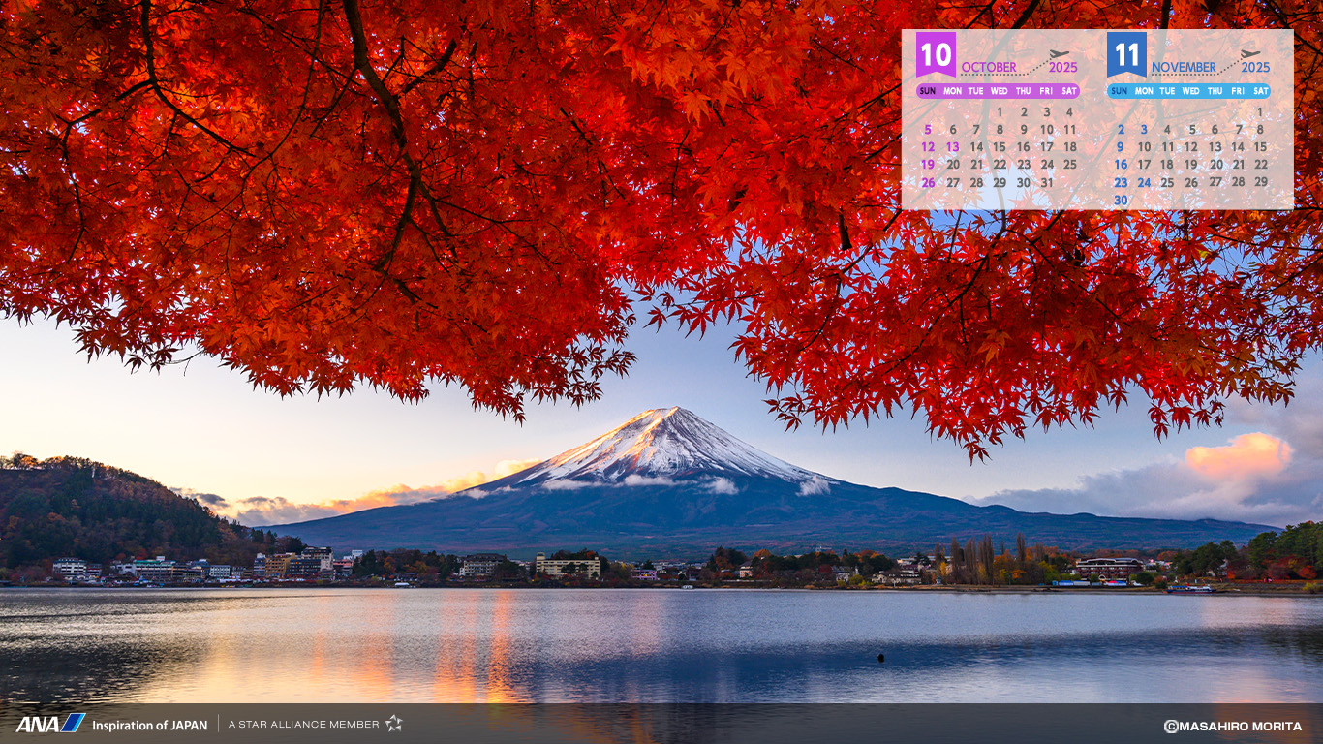Screen dimensions: 1323x744
Task: Click the purple 10 month badge
Action: tap(936, 54)
